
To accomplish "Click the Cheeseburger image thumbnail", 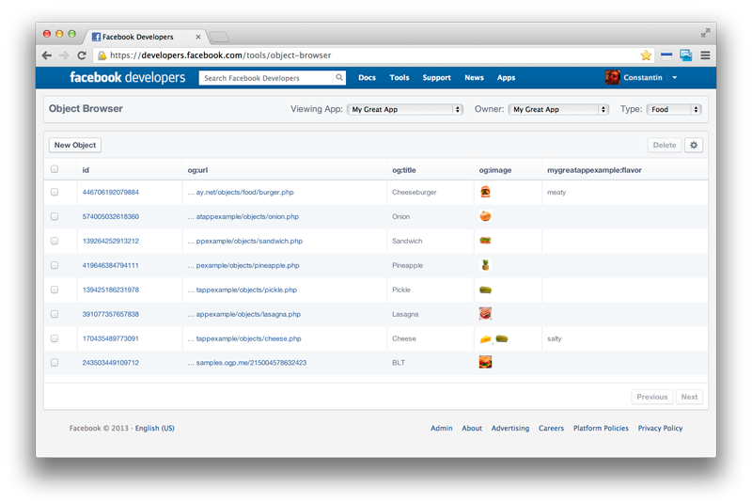I will click(485, 192).
